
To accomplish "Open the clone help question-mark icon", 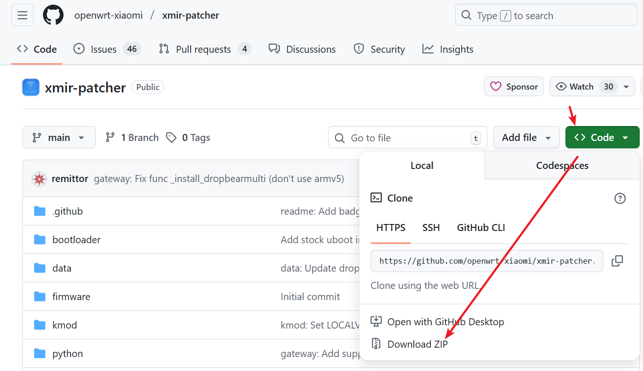I will 620,198.
